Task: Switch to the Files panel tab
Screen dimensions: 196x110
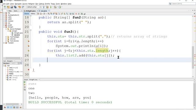Action: (x=10, y=11)
